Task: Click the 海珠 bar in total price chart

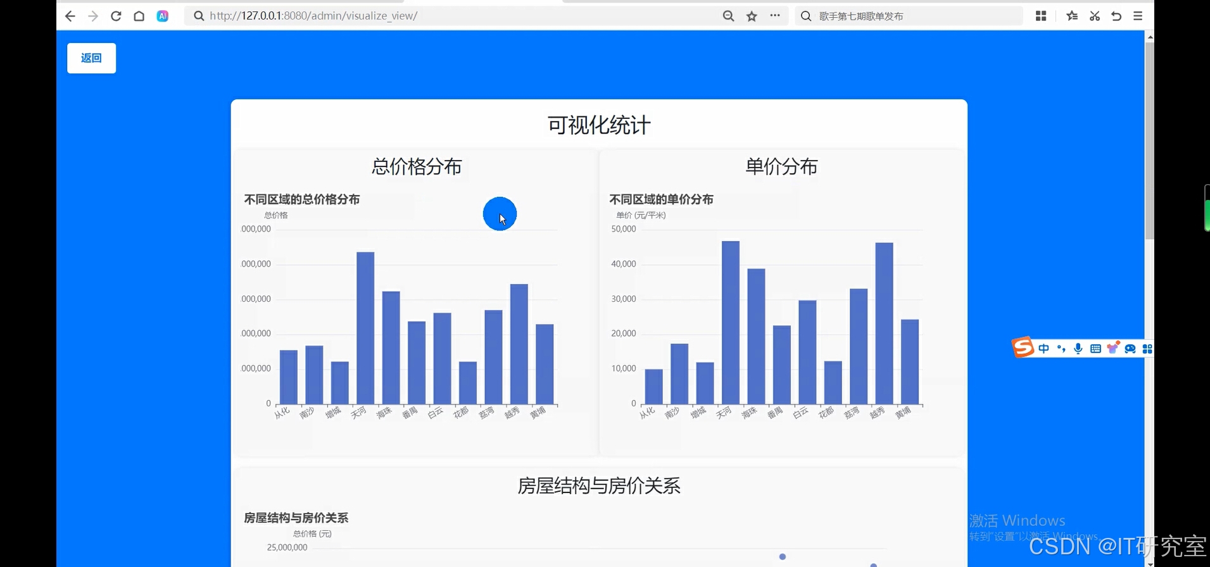Action: click(391, 347)
